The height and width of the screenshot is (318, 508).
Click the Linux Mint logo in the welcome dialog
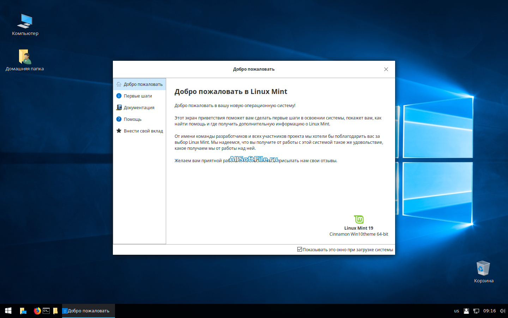pyautogui.click(x=359, y=219)
